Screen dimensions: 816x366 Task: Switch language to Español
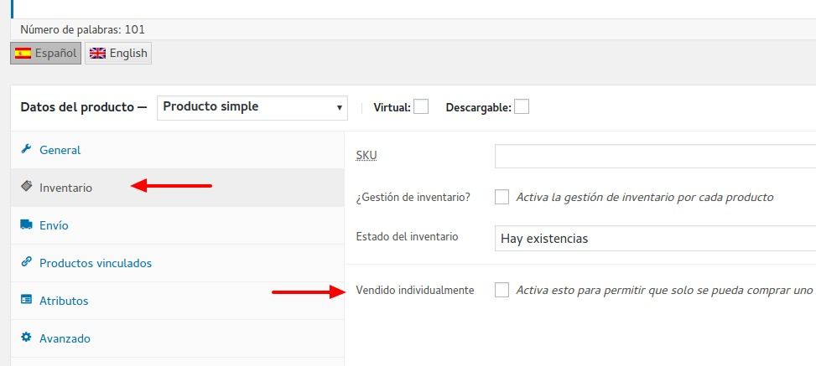[x=46, y=53]
